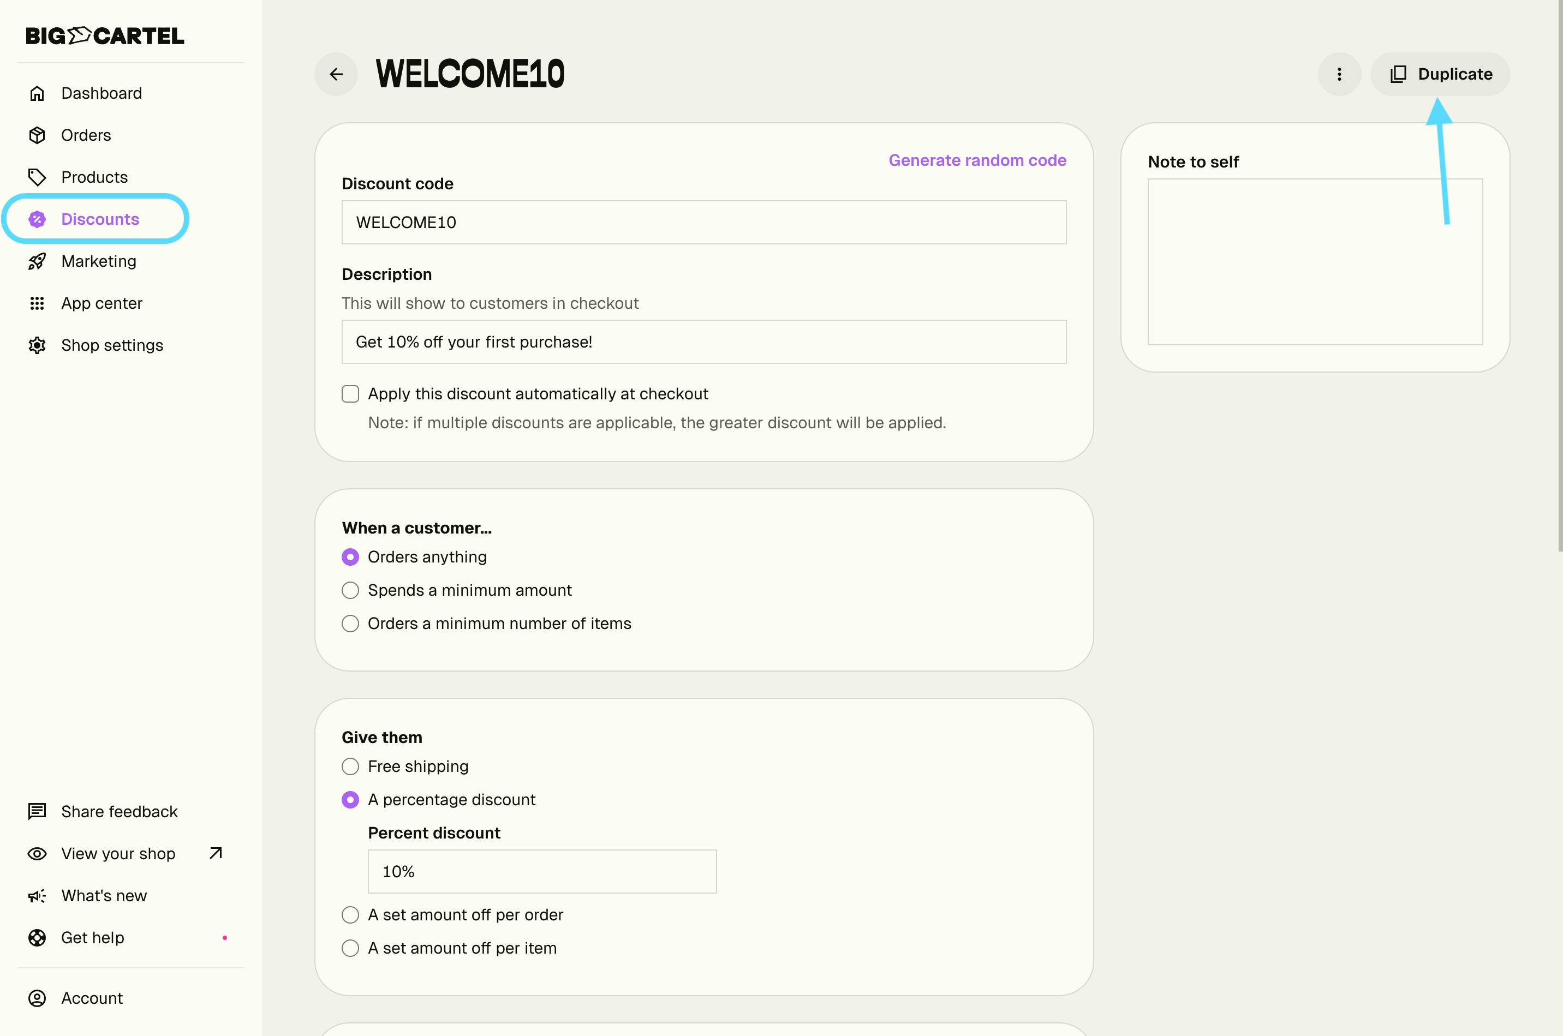1563x1036 pixels.
Task: Click the Duplicate button
Action: pyautogui.click(x=1440, y=74)
